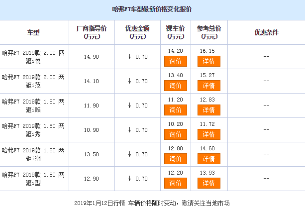
Task: Click discount 0.70 in 两驱i潮 row
Action: [138, 154]
